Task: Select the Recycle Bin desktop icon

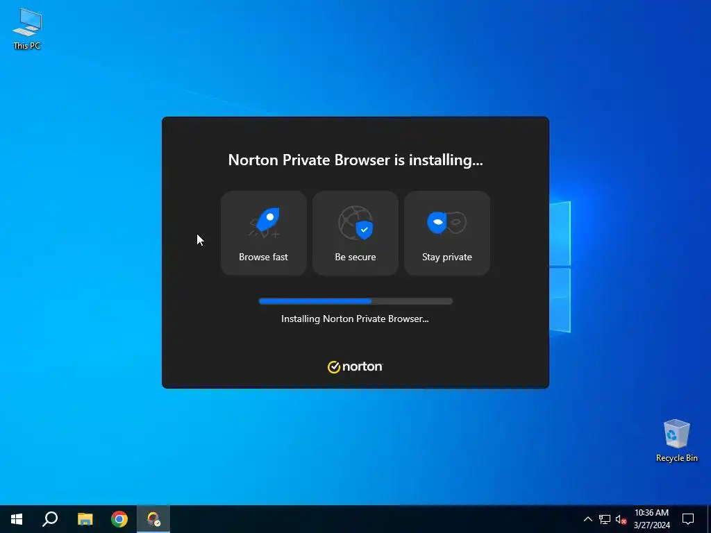Action: [676, 441]
